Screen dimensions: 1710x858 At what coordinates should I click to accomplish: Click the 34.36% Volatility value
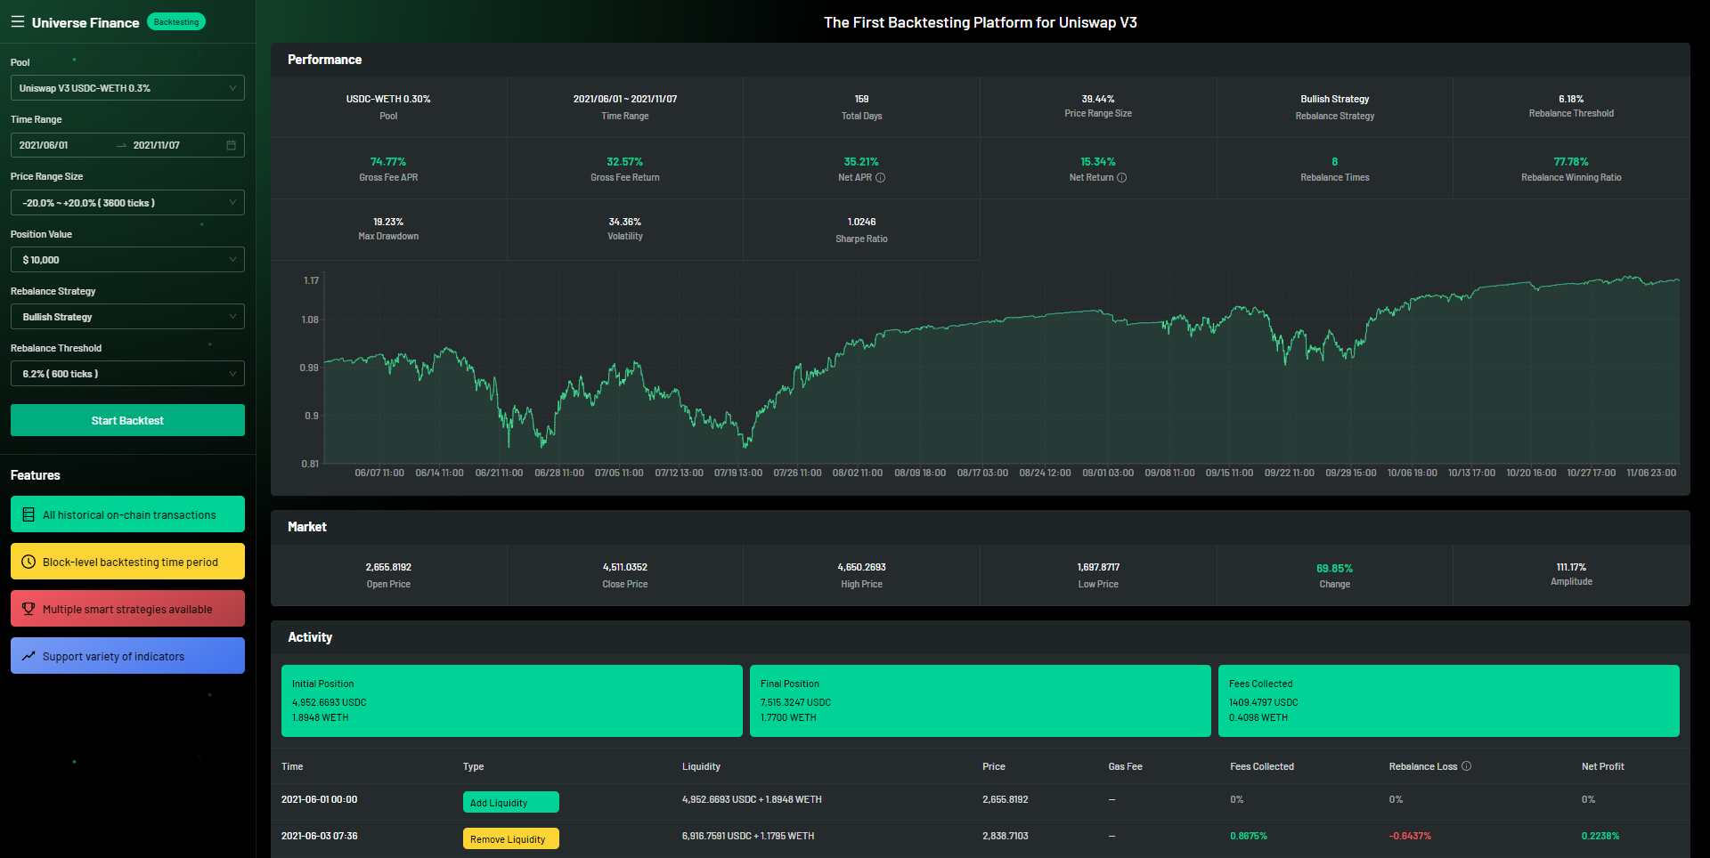[x=625, y=222]
